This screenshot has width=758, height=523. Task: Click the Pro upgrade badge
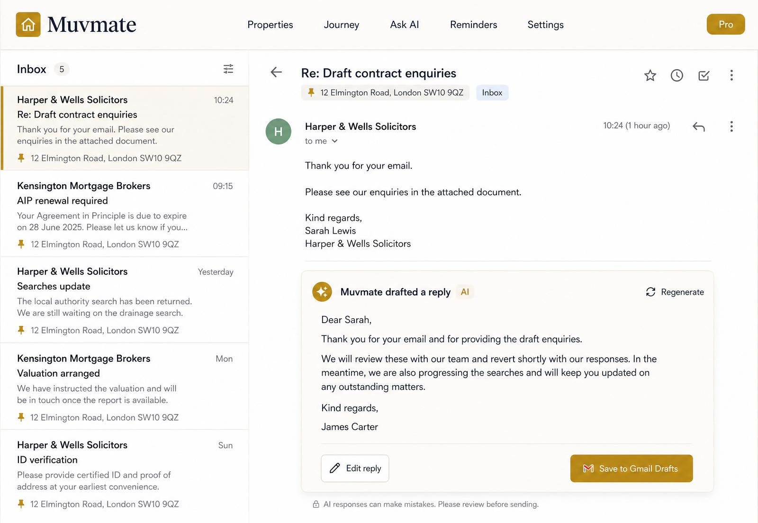point(726,24)
